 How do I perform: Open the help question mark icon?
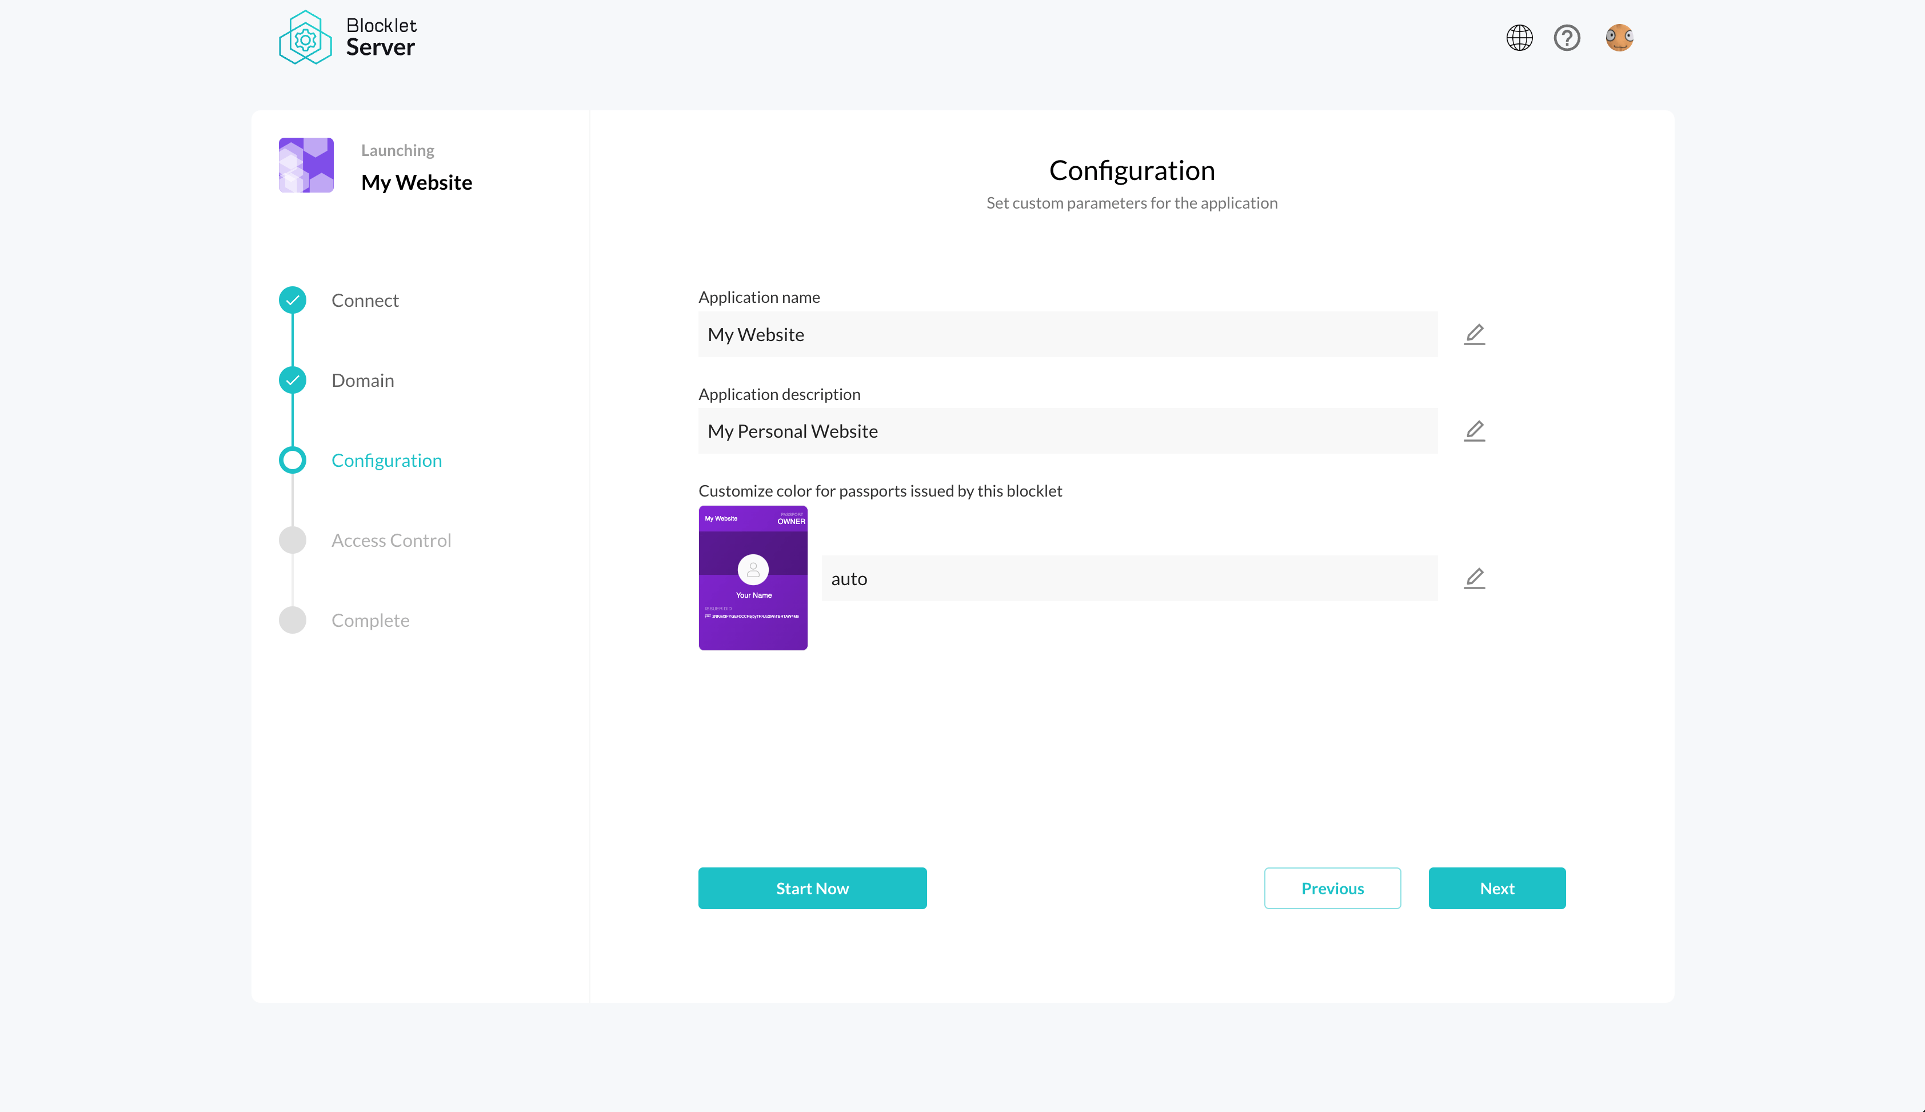pyautogui.click(x=1567, y=37)
